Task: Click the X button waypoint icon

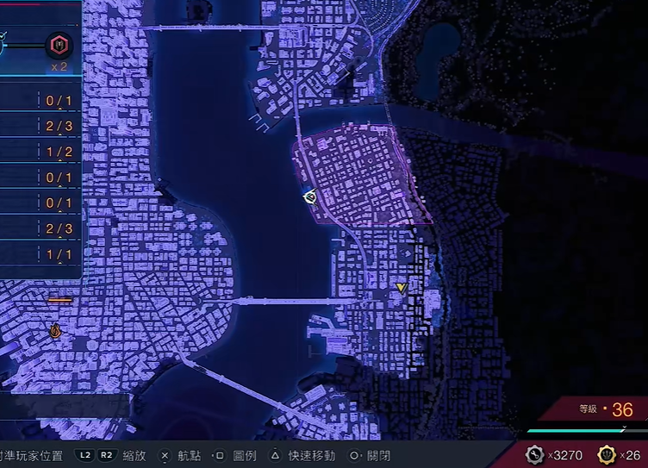Action: pos(165,456)
